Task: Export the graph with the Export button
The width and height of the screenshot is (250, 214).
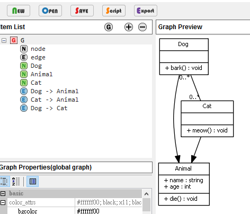Action: (146, 11)
